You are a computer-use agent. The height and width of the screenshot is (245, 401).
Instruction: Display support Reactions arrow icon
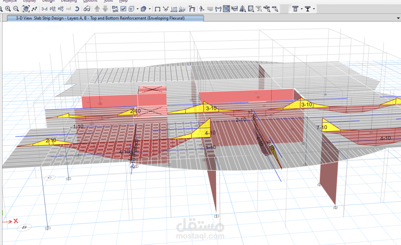[202, 9]
